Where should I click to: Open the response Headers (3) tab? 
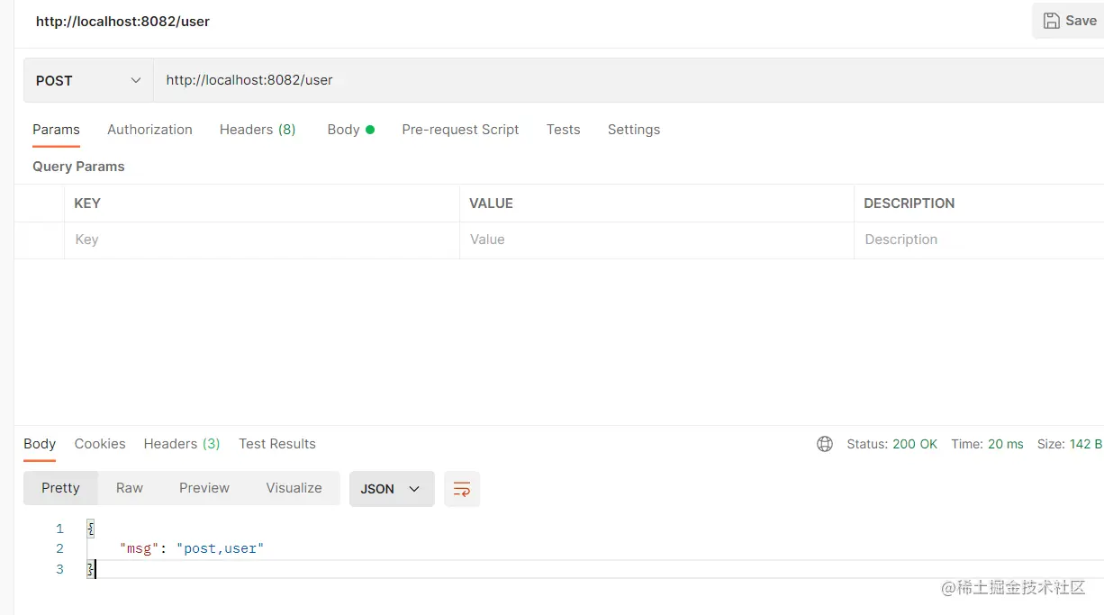(182, 444)
